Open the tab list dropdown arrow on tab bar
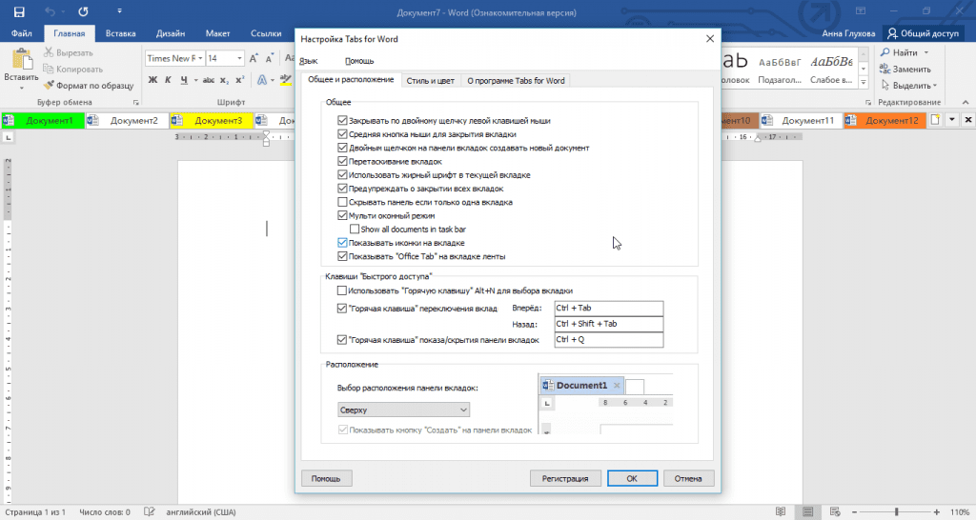 [x=952, y=120]
